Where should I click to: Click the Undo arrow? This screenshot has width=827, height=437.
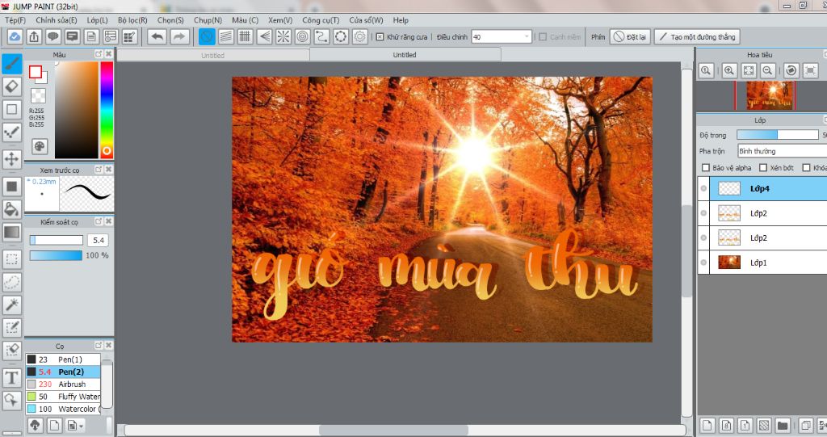tap(157, 37)
